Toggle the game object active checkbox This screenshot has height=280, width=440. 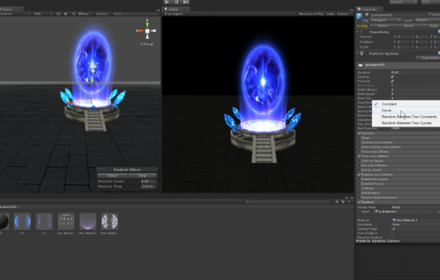(366, 14)
